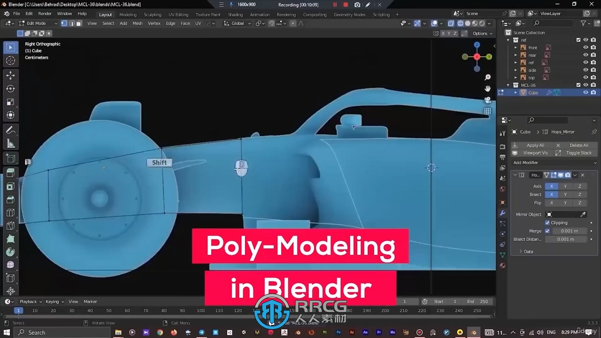Click the viewport pan hand icon
The width and height of the screenshot is (601, 338).
487,88
